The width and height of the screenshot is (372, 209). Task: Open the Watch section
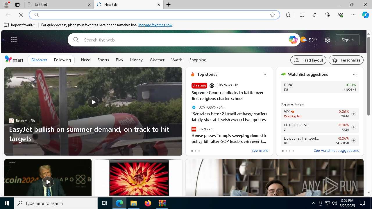pos(177,60)
